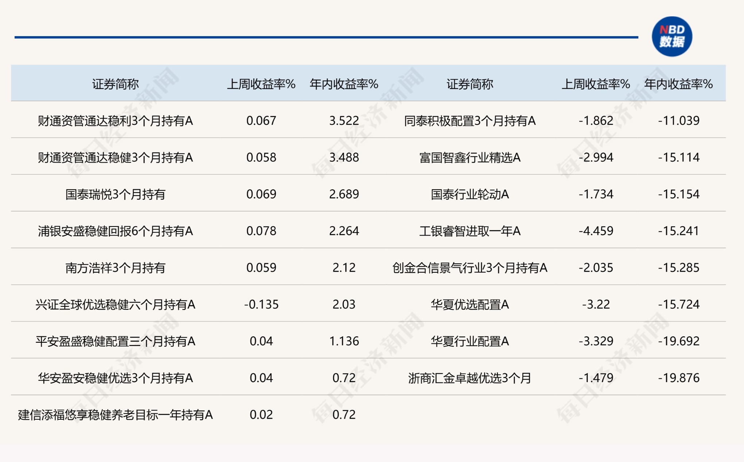Click the right 年内收益率% header
Screen dimensions: 744x462
(x=678, y=84)
